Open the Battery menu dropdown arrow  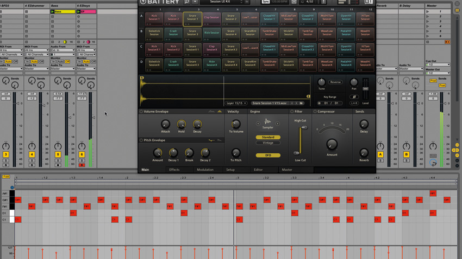tap(195, 2)
